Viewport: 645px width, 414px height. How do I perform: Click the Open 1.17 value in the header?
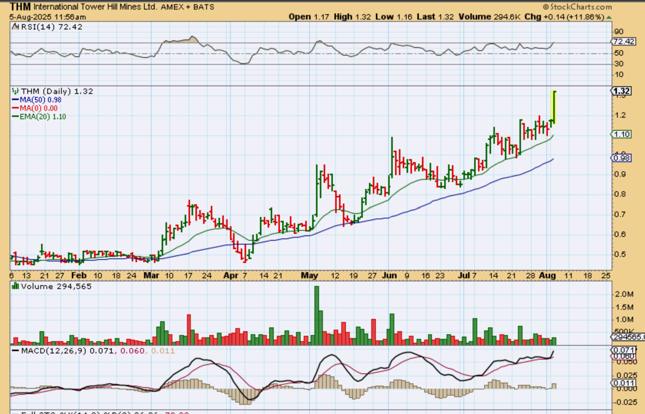click(x=309, y=17)
